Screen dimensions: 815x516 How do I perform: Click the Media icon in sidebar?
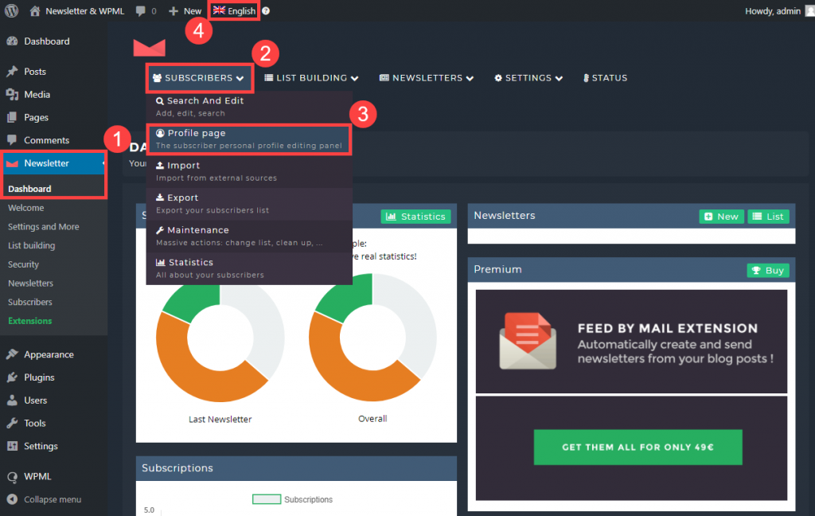tap(13, 94)
